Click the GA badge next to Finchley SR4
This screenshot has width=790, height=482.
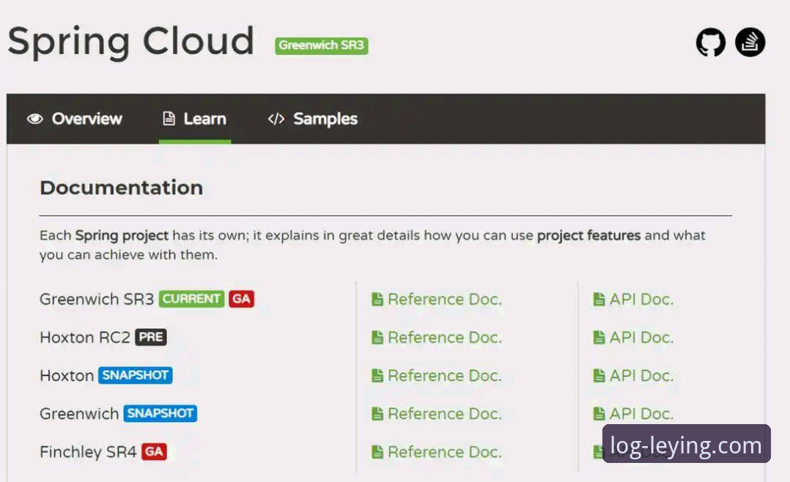pyautogui.click(x=154, y=451)
